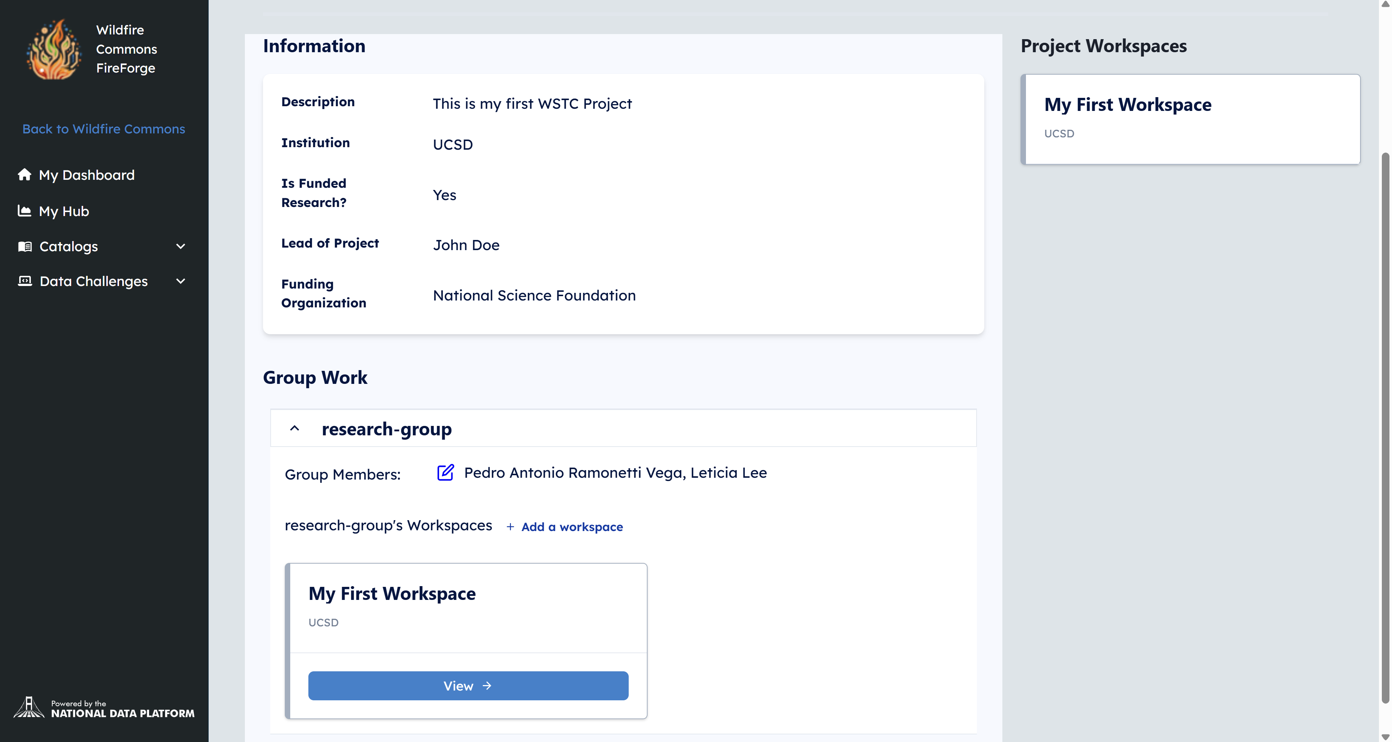Expand the Catalogs dropdown chevron
The width and height of the screenshot is (1392, 742).
[181, 246]
